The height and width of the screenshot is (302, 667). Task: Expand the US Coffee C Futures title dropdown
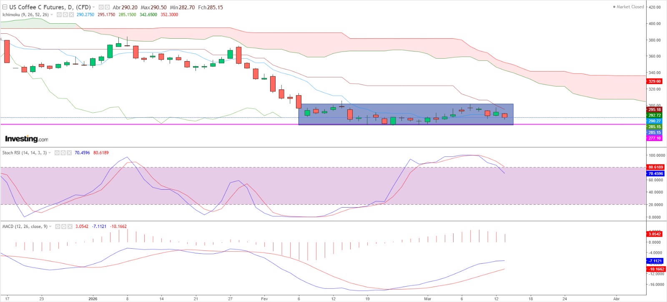click(x=94, y=7)
